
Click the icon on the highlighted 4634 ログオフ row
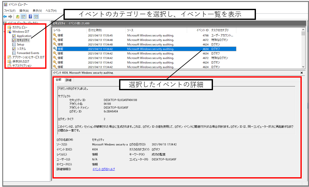click(55, 49)
